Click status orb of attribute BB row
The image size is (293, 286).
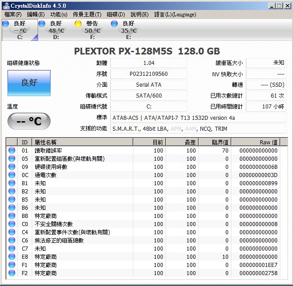pos(12,216)
